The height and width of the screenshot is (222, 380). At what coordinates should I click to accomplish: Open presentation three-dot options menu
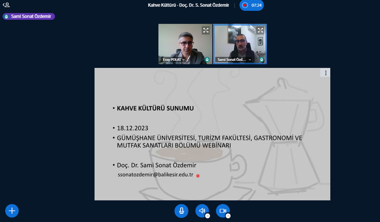click(x=325, y=73)
